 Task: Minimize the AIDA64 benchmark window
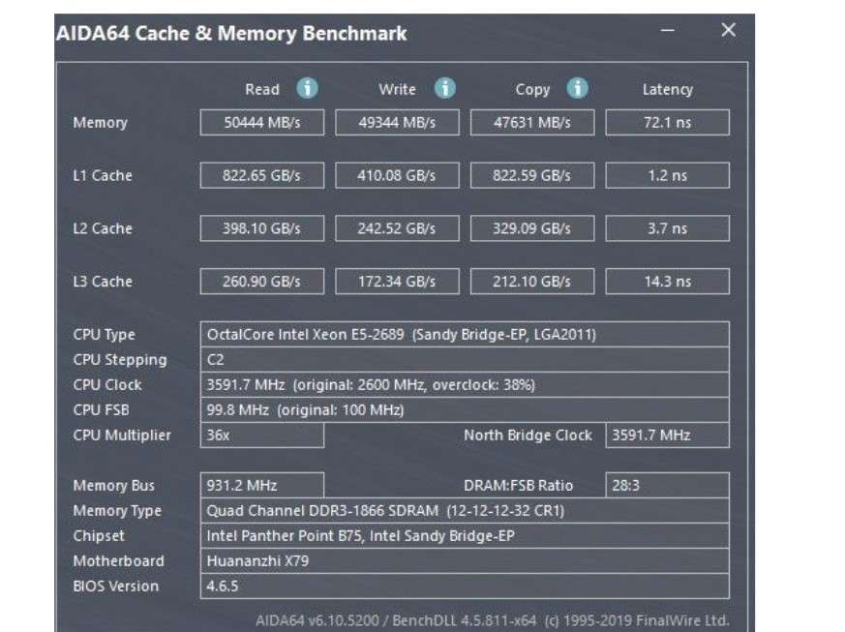(668, 31)
